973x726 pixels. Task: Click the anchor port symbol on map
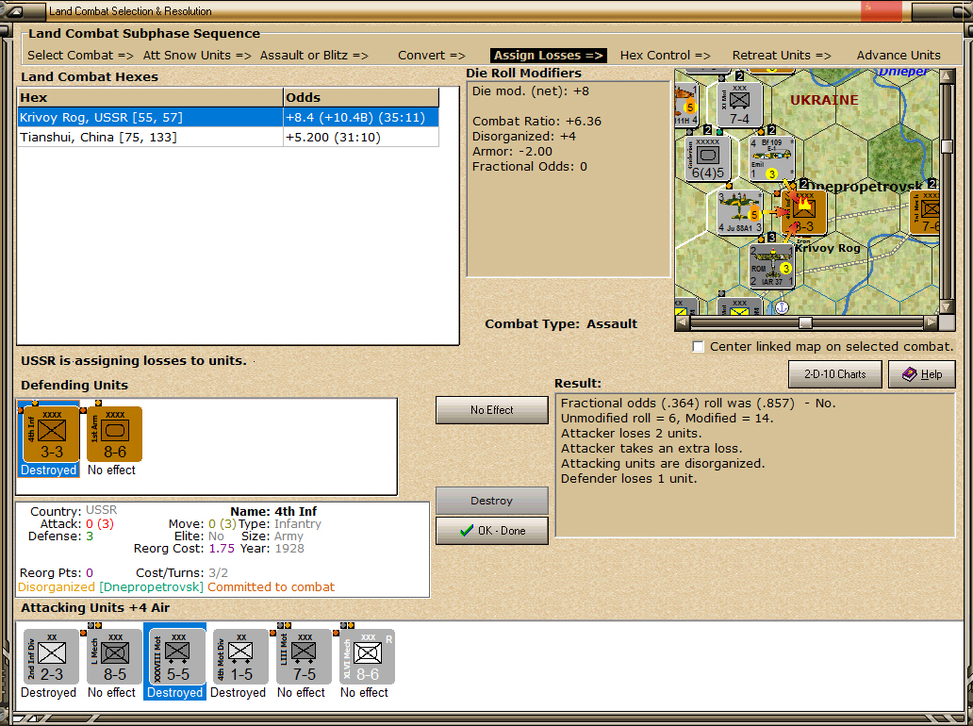[783, 306]
